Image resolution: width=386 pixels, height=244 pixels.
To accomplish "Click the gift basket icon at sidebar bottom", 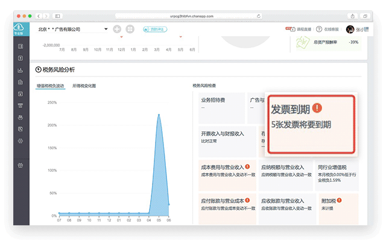I will 21,164.
